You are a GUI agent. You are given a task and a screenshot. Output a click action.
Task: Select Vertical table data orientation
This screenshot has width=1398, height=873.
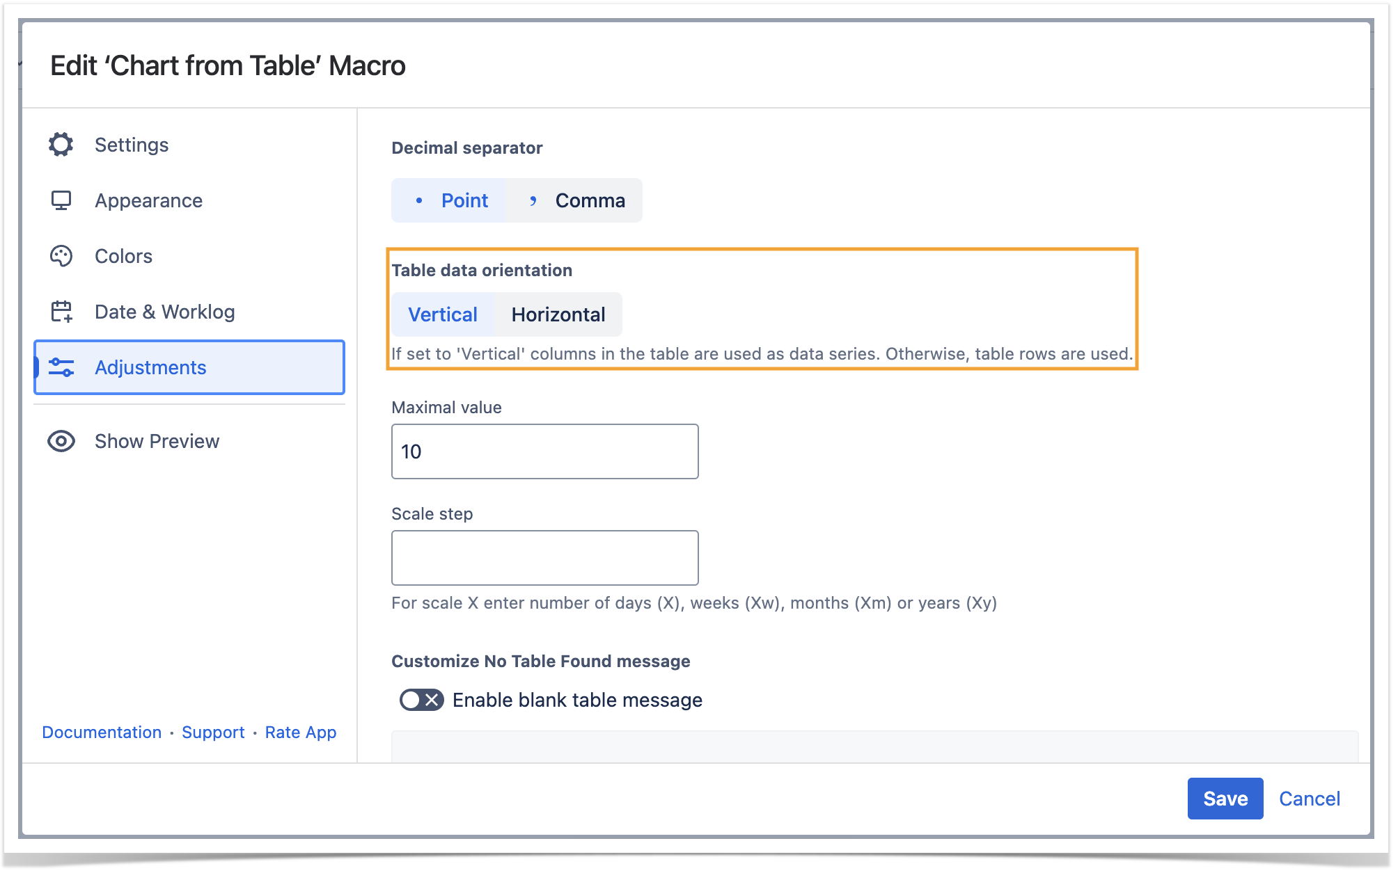coord(443,314)
